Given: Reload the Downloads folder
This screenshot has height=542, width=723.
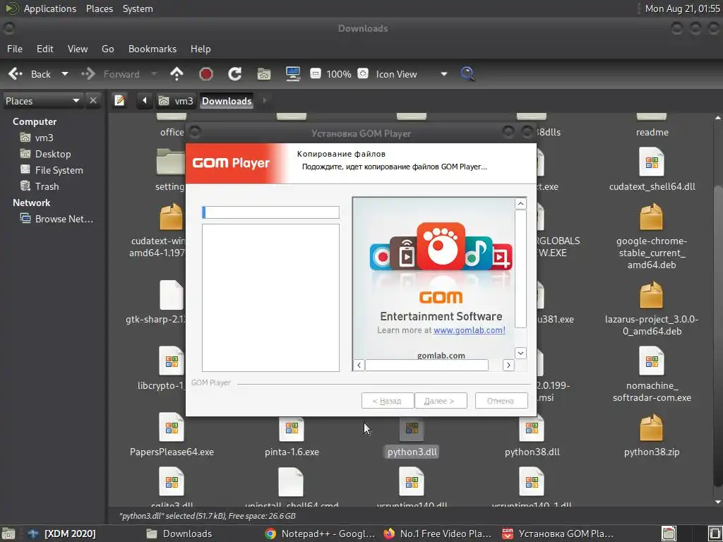Looking at the screenshot, I should coord(234,73).
